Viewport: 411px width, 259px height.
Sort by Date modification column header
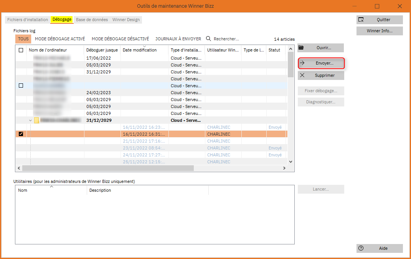click(x=144, y=50)
